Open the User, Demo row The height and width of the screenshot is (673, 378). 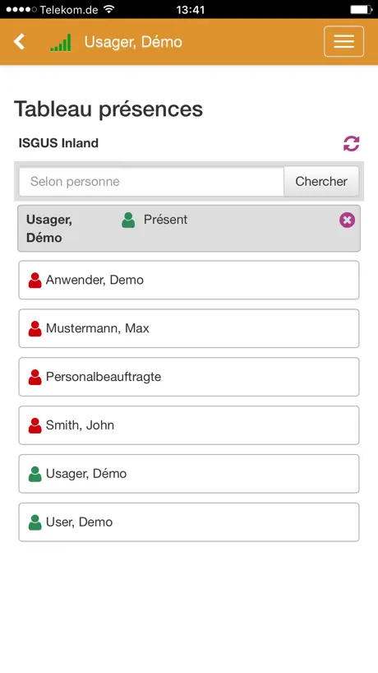click(x=188, y=522)
